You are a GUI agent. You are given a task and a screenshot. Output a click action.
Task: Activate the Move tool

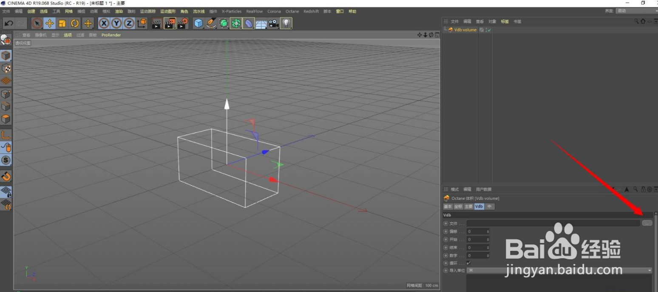coord(50,23)
